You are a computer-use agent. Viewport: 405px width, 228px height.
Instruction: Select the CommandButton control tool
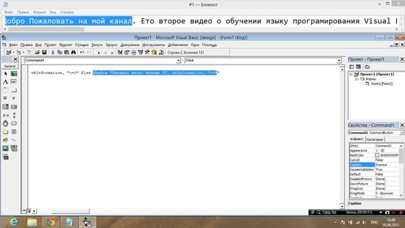[x=14, y=90]
